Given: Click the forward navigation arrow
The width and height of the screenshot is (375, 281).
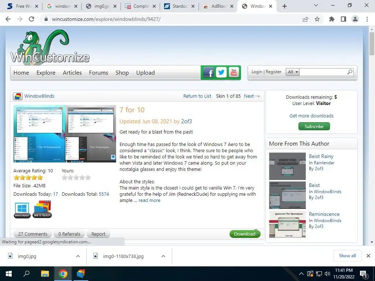Looking at the screenshot, I should [20, 19].
